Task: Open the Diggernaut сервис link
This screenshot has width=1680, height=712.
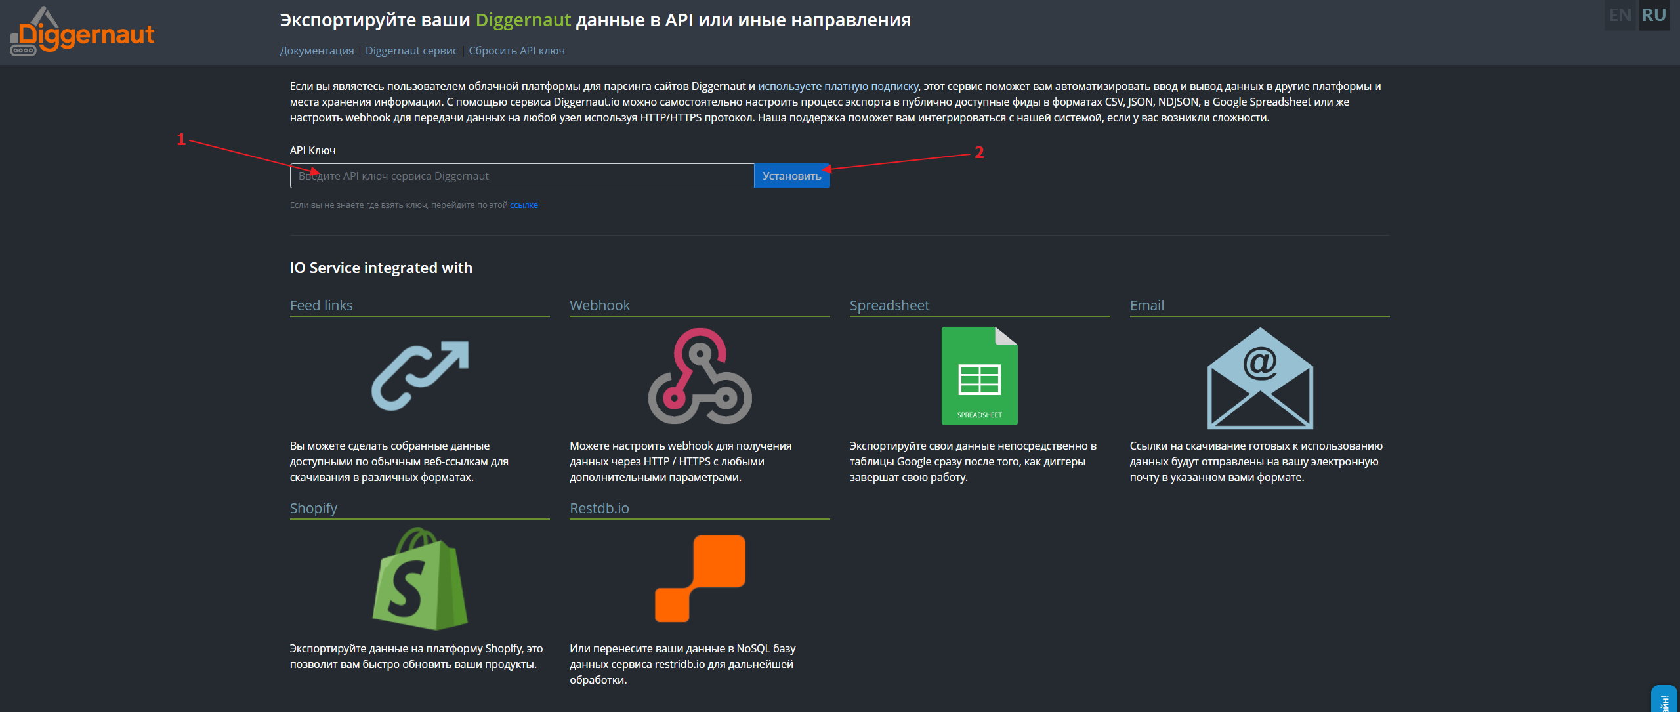Action: [x=411, y=51]
